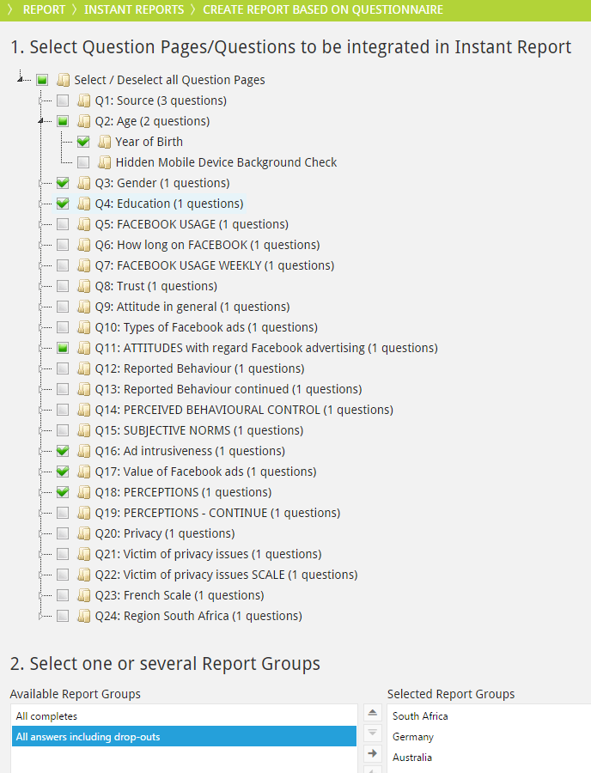591x773 pixels.
Task: Click the move-up arrow for report groups
Action: (x=373, y=713)
